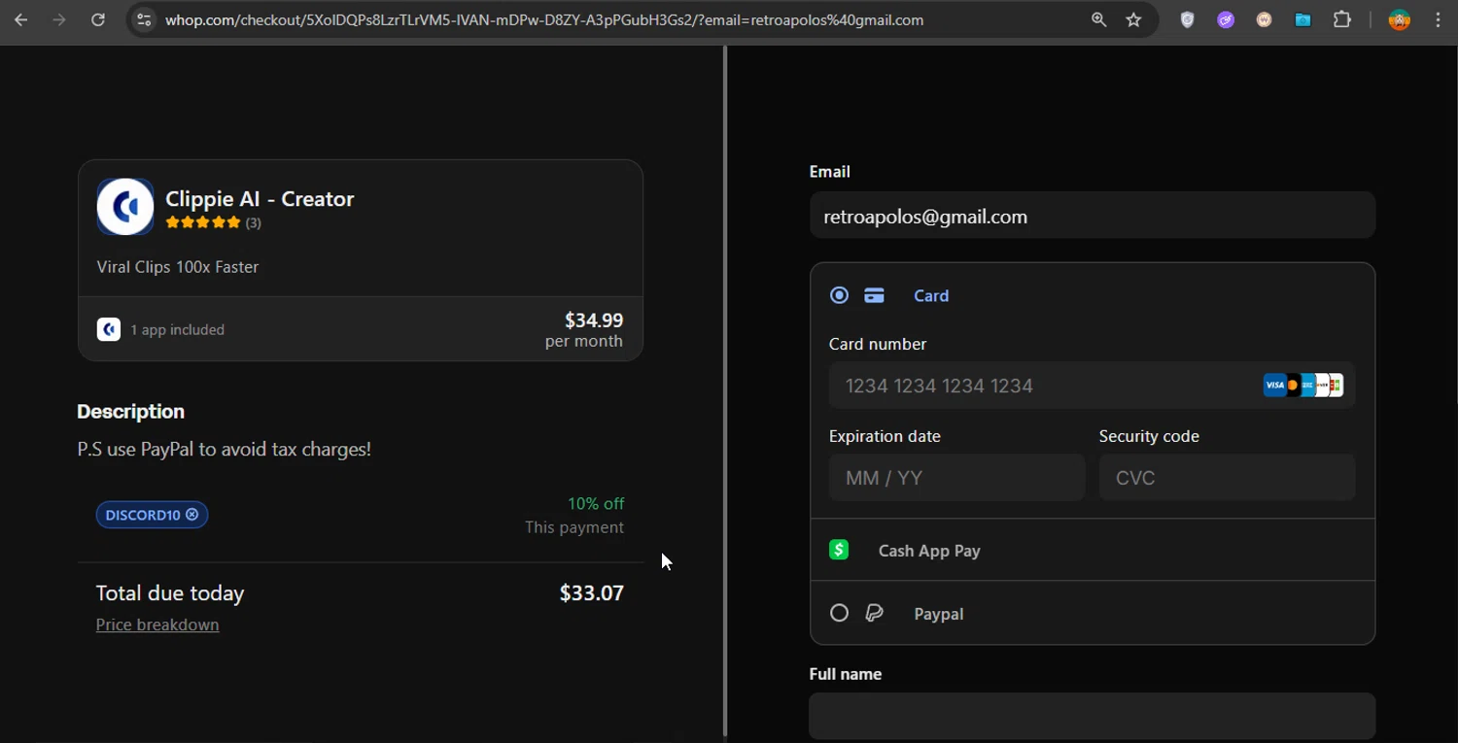Click the '10% off' discount text

point(596,503)
